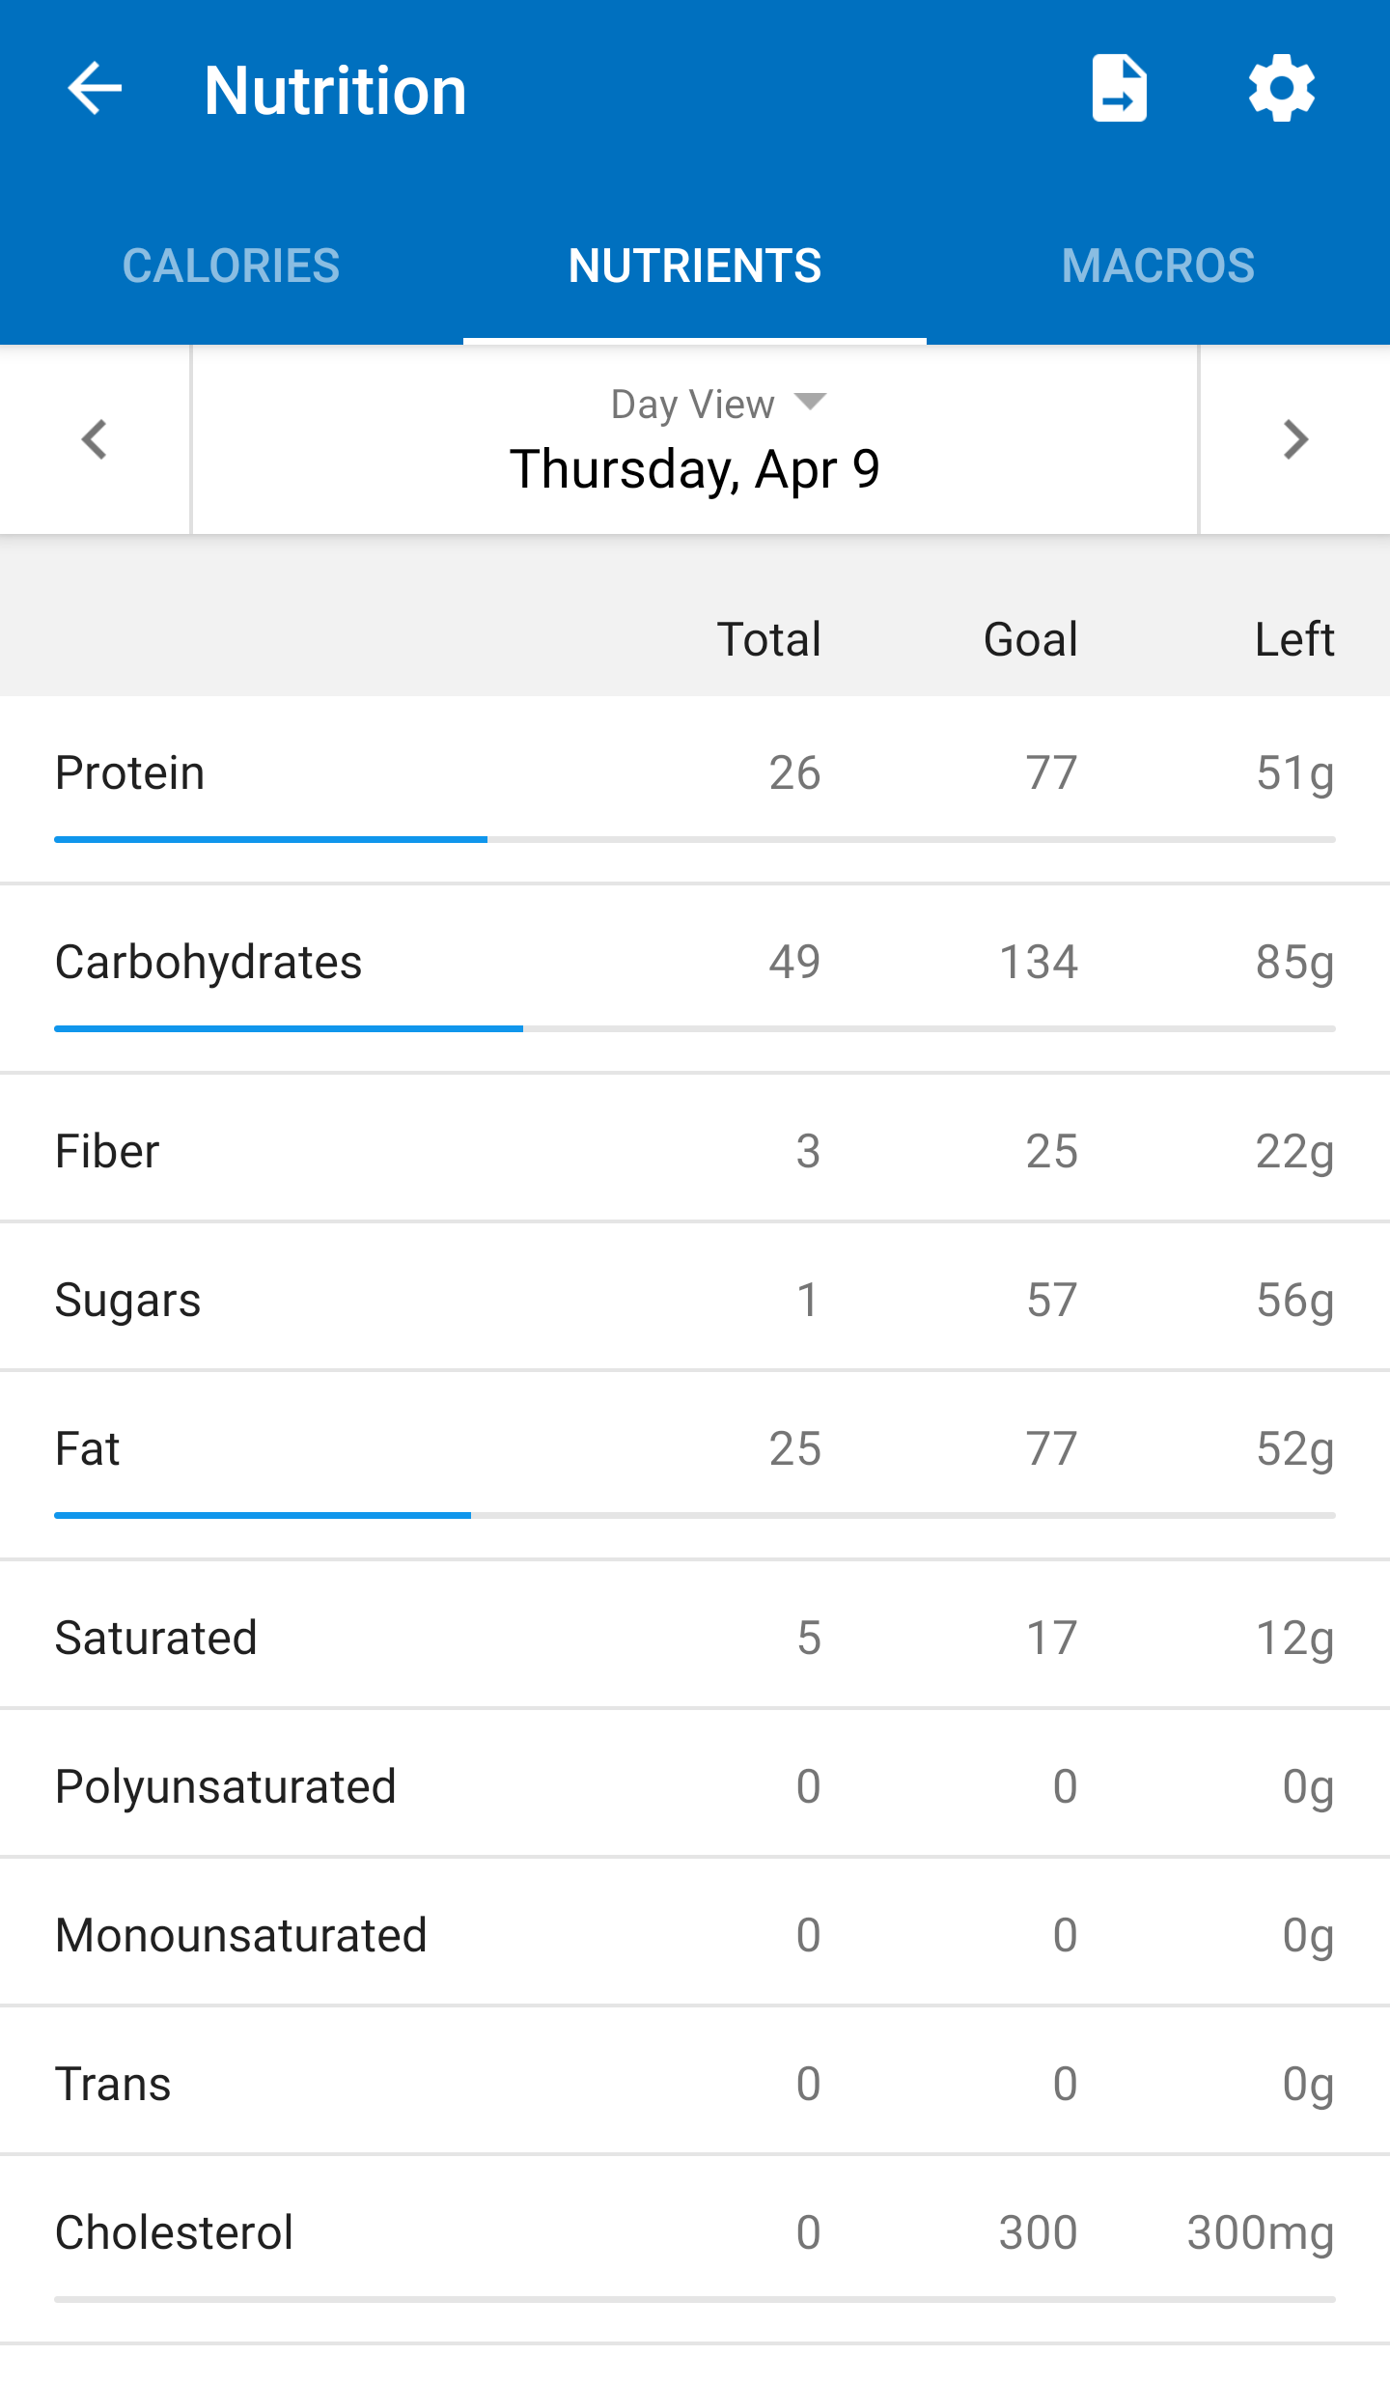Tap the back arrow icon
The height and width of the screenshot is (2384, 1390).
pyautogui.click(x=95, y=89)
